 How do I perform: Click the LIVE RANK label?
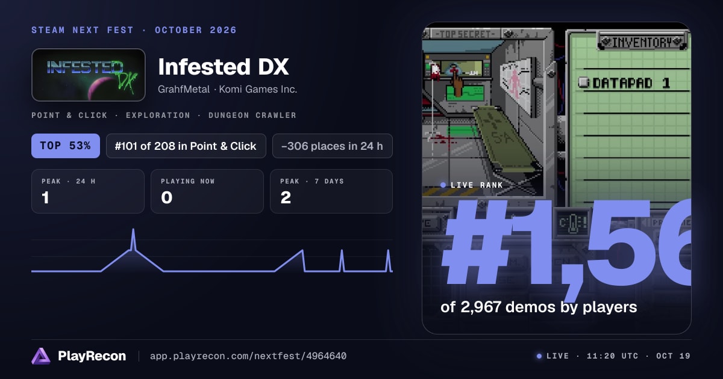coord(477,185)
